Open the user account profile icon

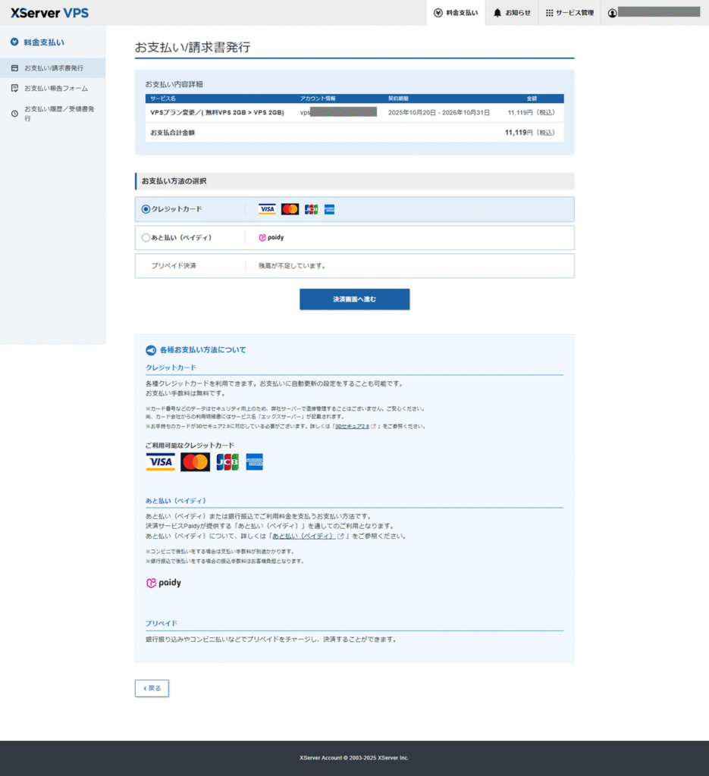tap(613, 13)
